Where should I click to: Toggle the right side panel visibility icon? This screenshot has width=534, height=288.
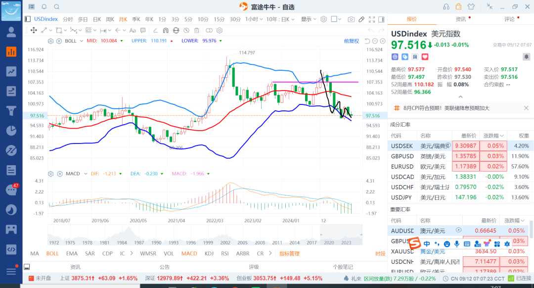coord(381,19)
